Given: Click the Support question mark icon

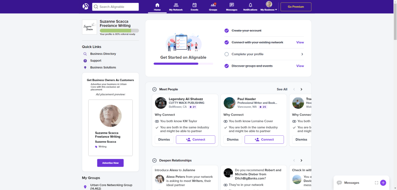Looking at the screenshot, I should [x=85, y=61].
